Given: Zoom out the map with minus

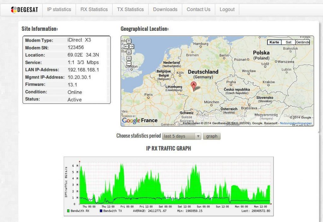Looking at the screenshot, I should pos(129,64).
